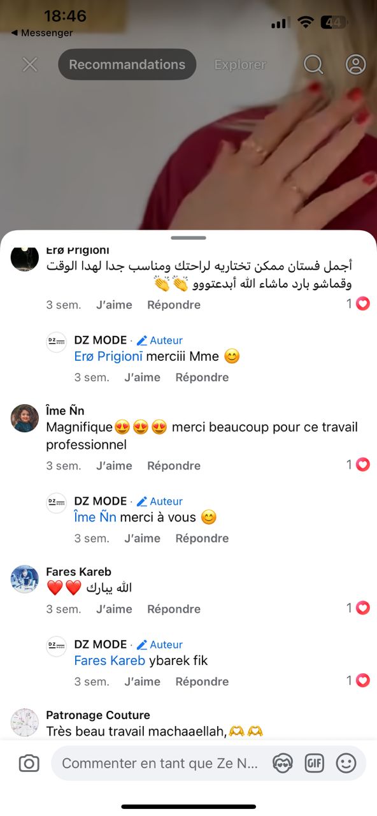Return to Messenger via back link
The image size is (377, 816).
42,33
